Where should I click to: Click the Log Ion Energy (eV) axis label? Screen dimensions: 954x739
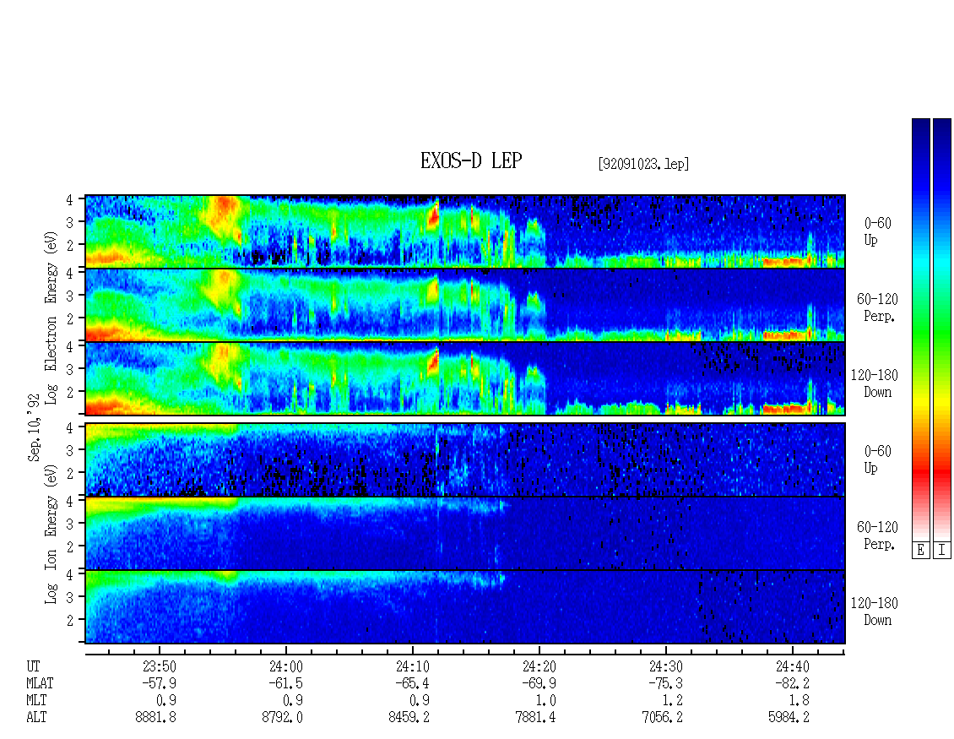coord(51,535)
